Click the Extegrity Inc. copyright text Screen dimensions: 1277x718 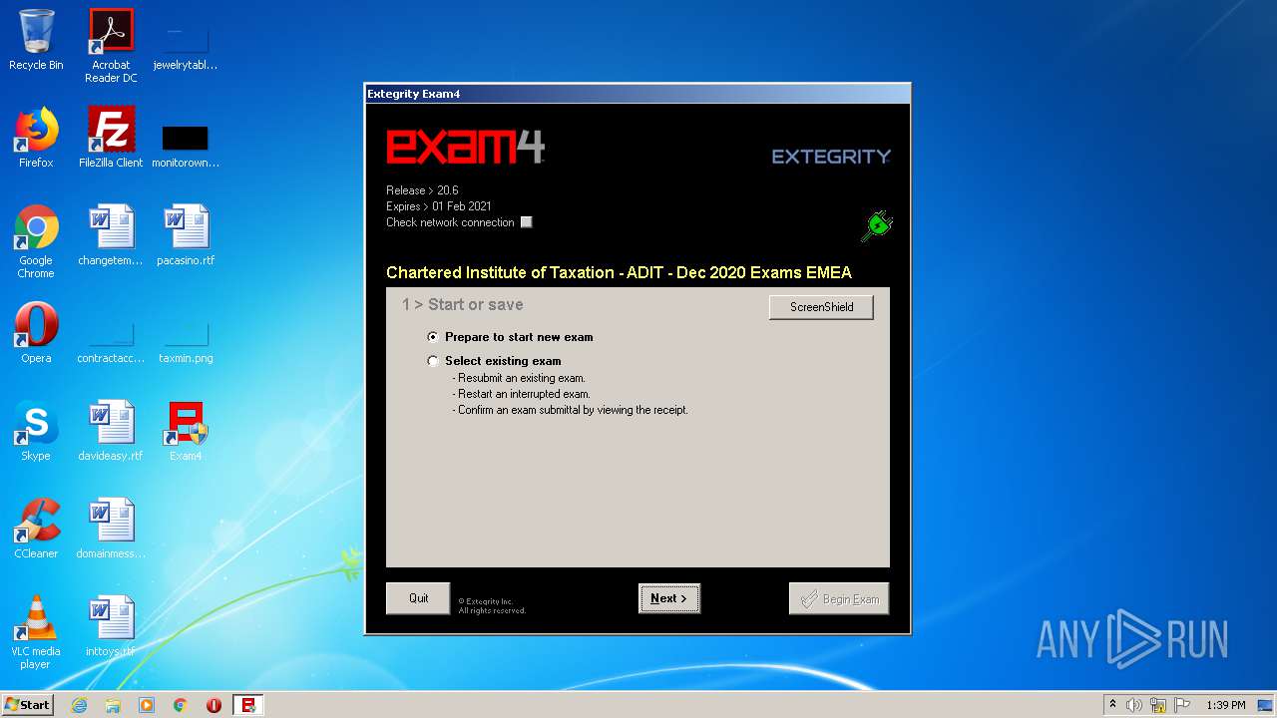coord(491,605)
